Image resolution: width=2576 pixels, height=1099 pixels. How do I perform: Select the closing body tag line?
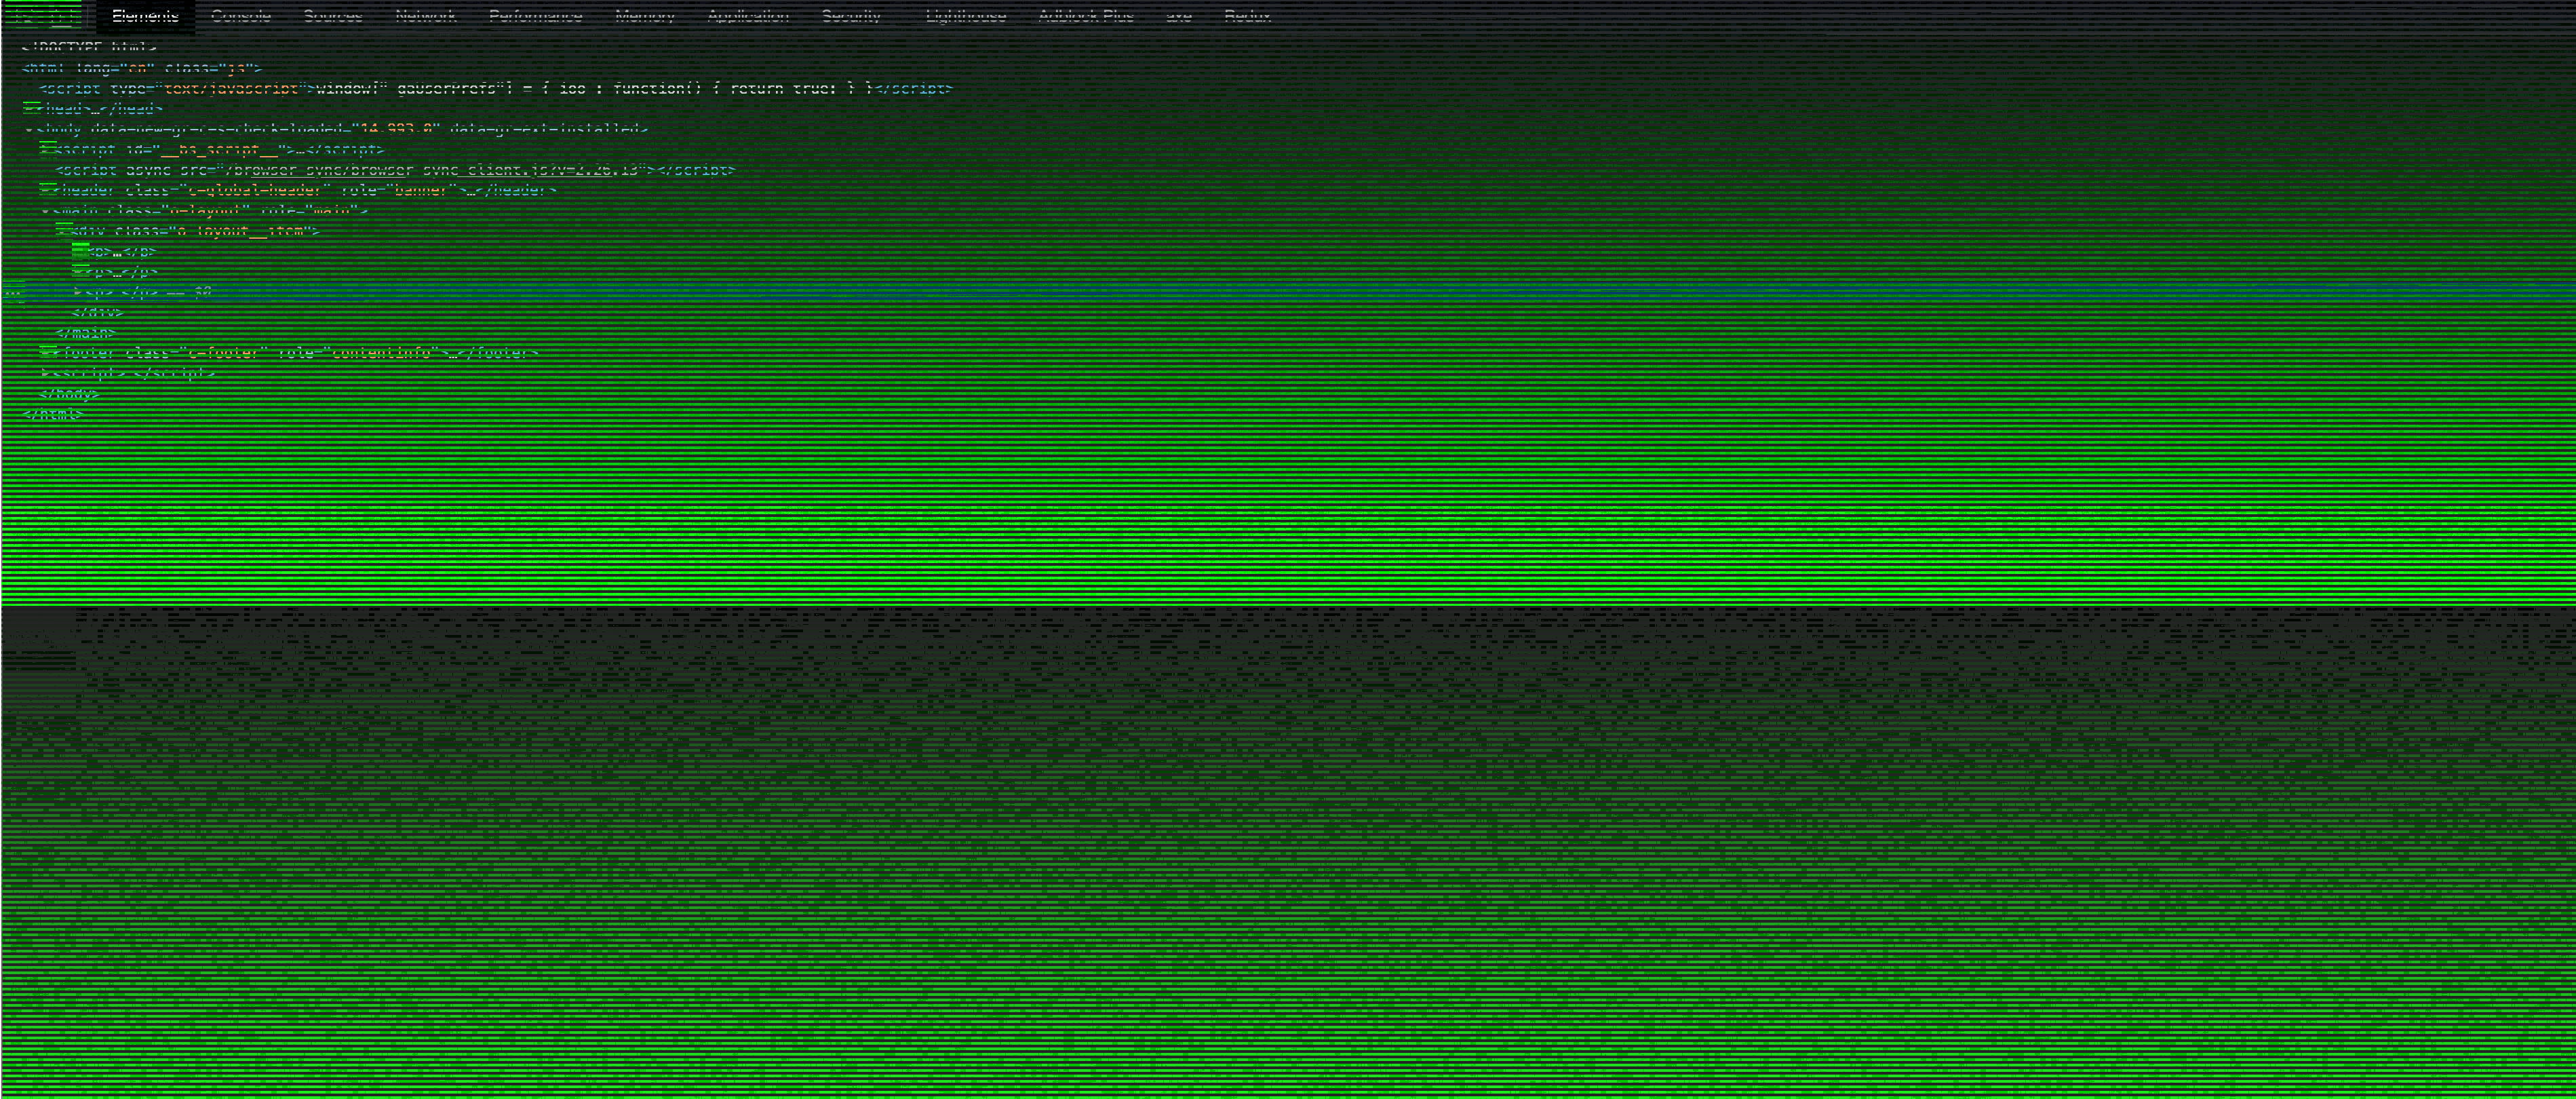(69, 394)
